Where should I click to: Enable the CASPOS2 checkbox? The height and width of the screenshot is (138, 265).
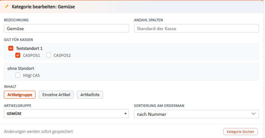[49, 55]
